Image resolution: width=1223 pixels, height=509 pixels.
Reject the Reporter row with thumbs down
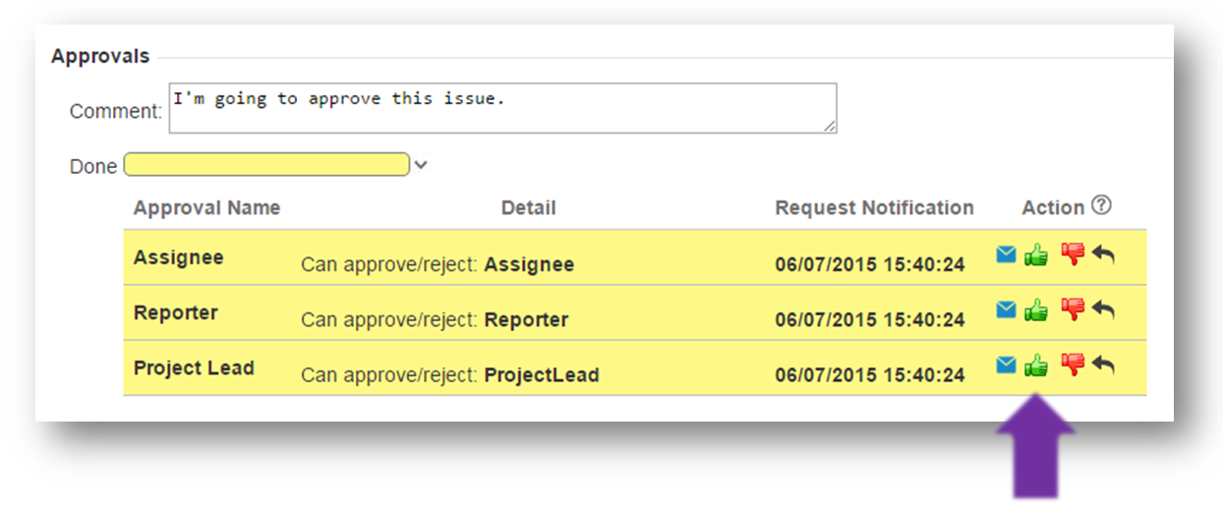pyautogui.click(x=1072, y=310)
